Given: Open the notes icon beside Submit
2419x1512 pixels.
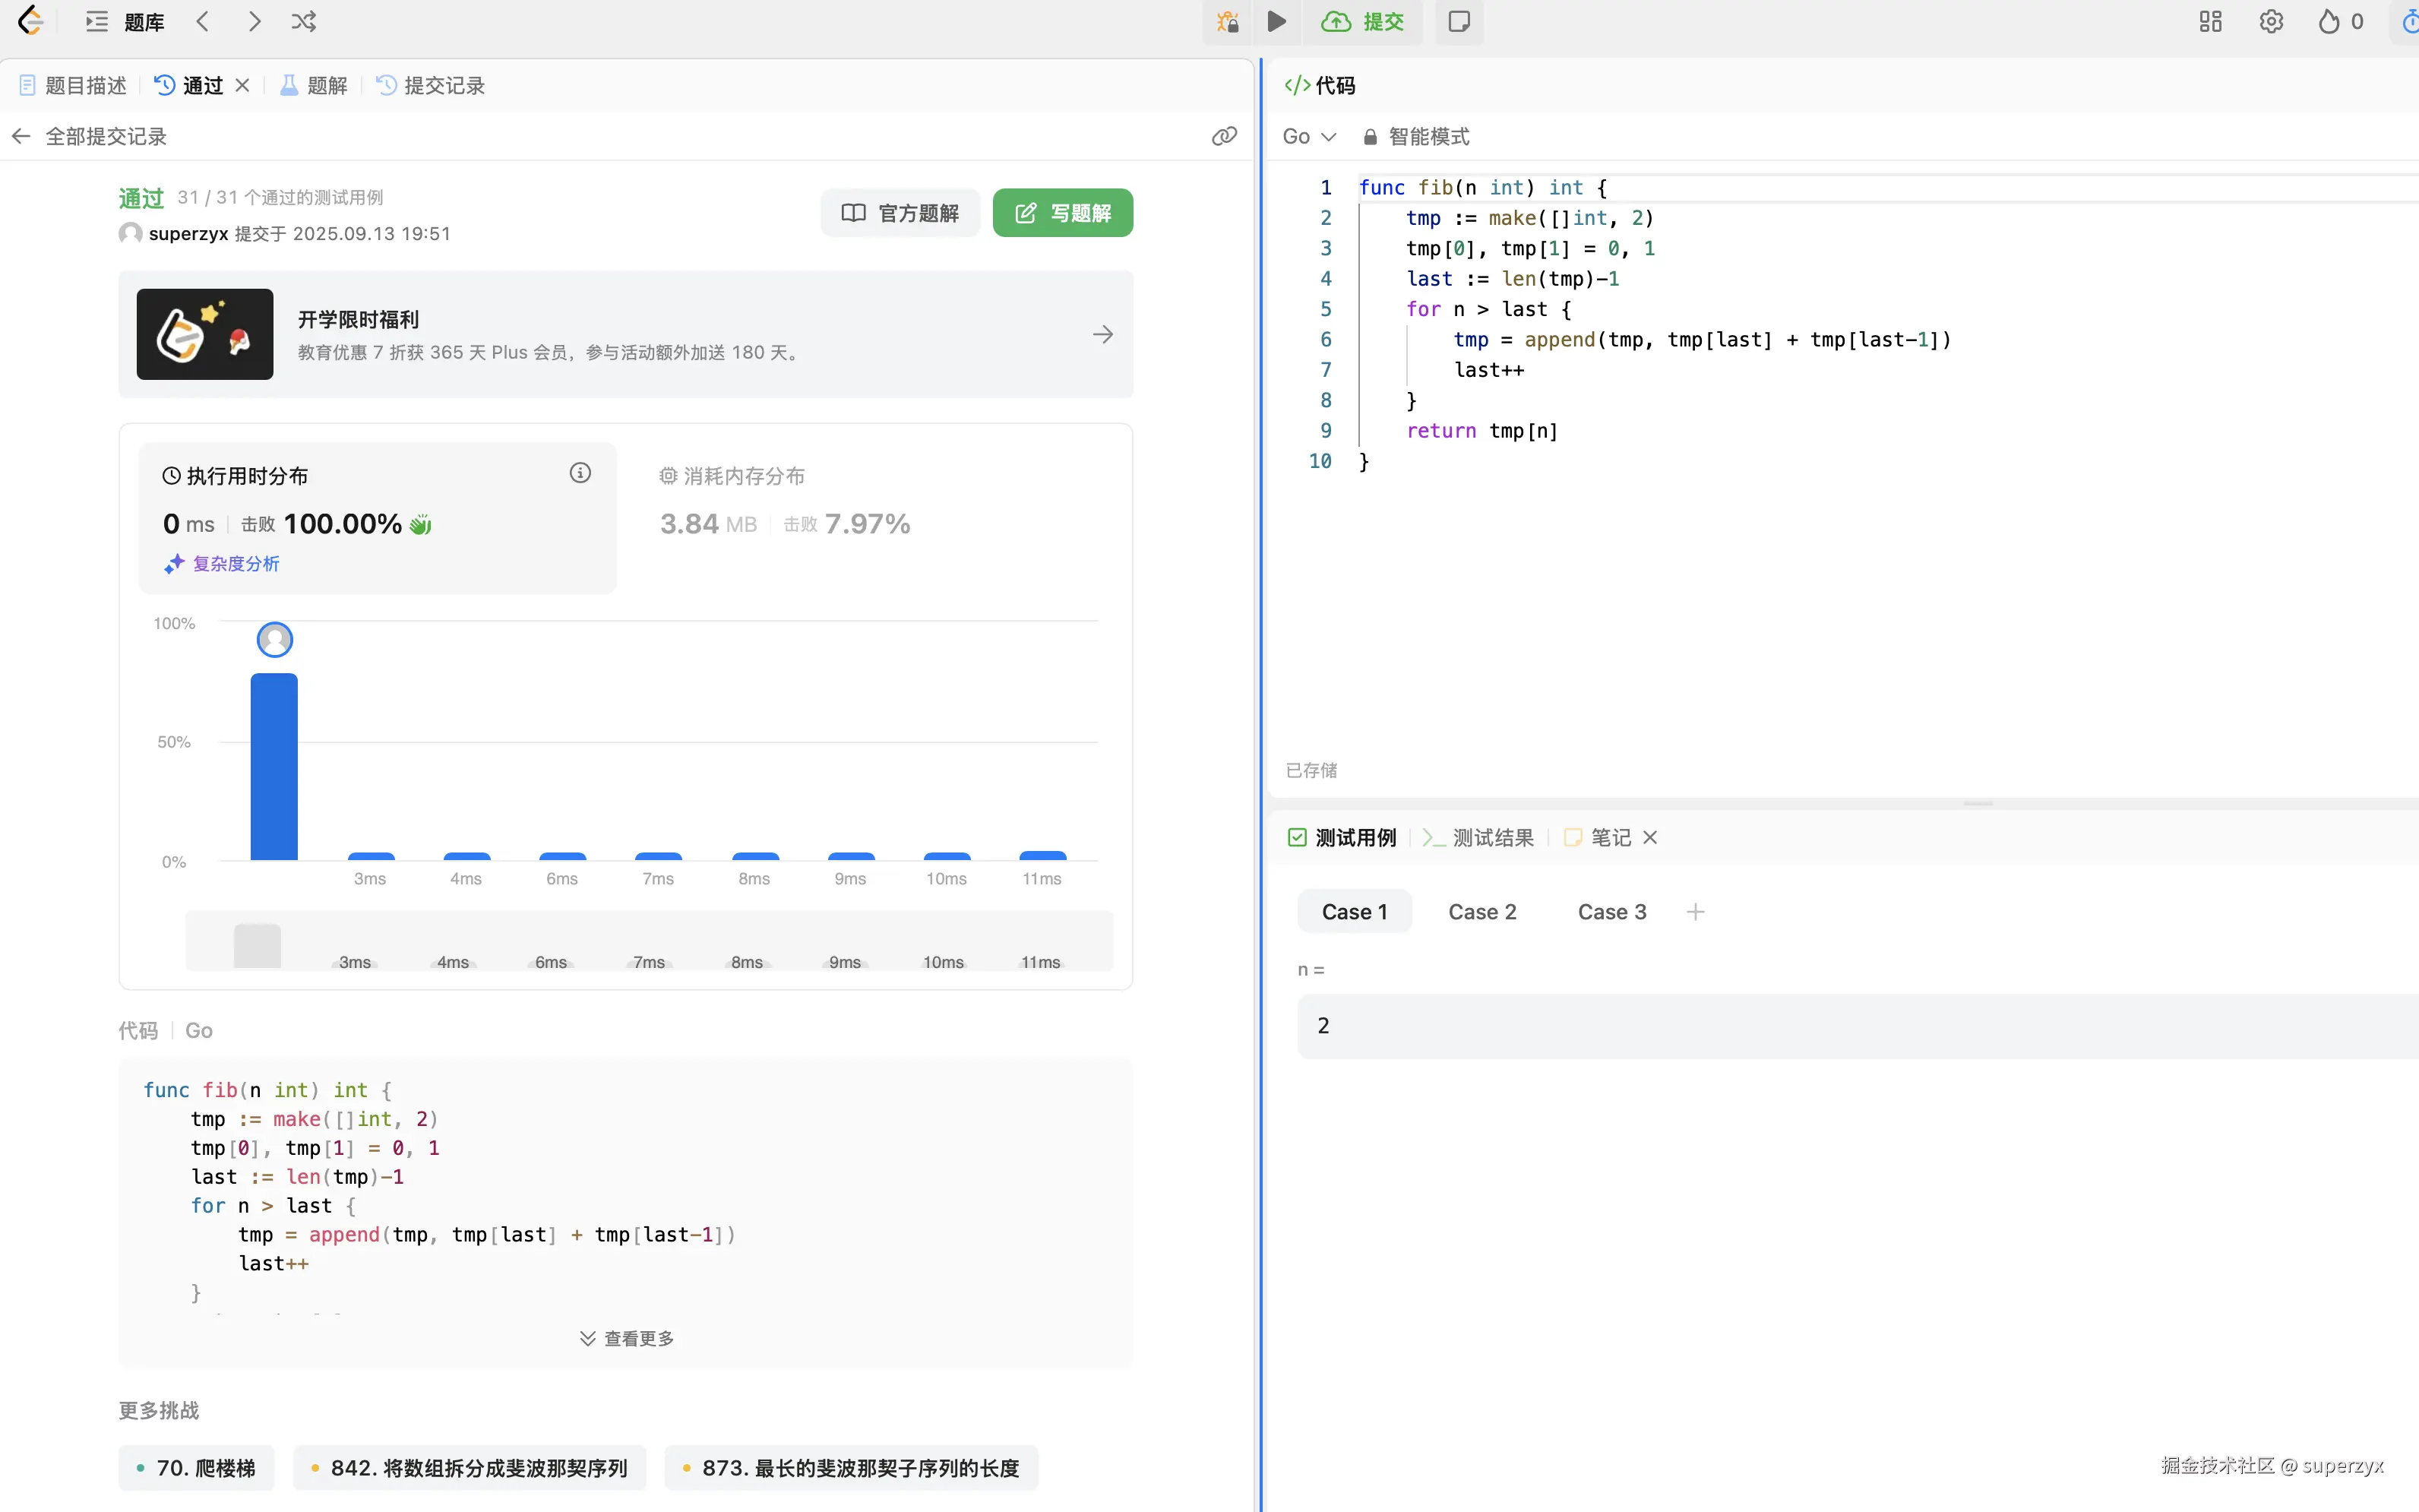Looking at the screenshot, I should click(x=1459, y=21).
